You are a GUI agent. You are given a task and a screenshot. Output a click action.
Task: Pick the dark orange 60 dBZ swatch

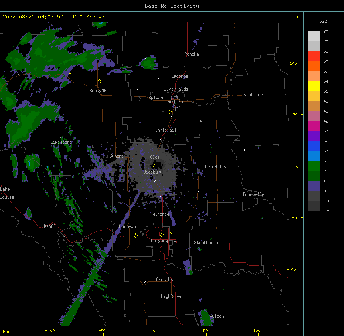[314, 66]
